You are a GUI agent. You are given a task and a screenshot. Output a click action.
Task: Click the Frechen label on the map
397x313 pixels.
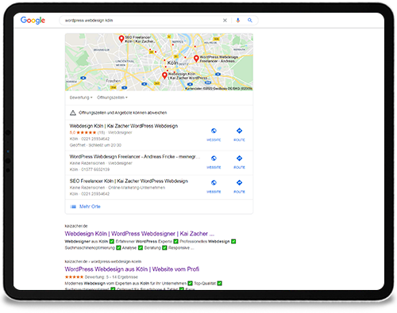[x=114, y=81]
